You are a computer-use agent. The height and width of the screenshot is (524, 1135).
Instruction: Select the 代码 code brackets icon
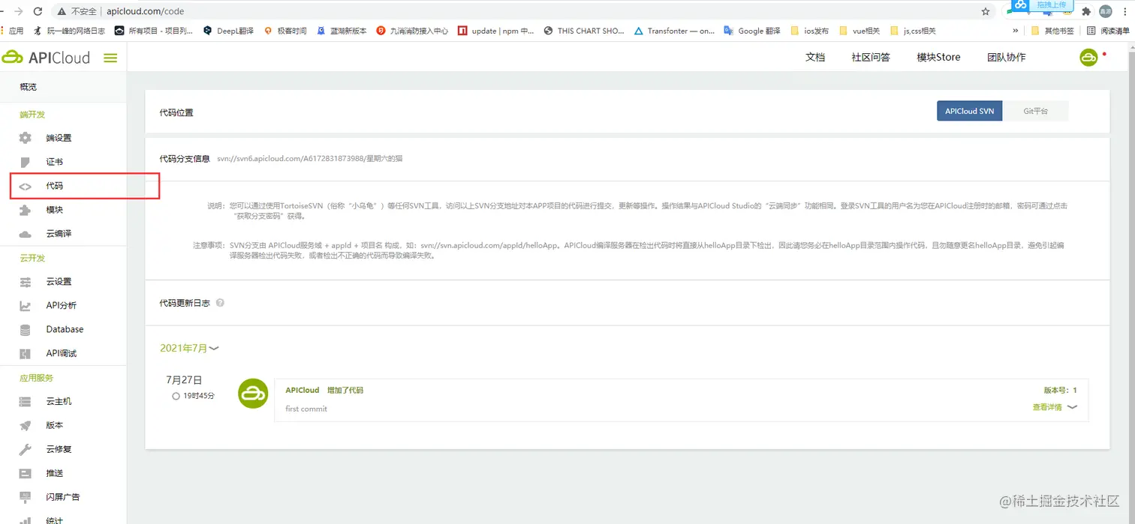point(26,186)
